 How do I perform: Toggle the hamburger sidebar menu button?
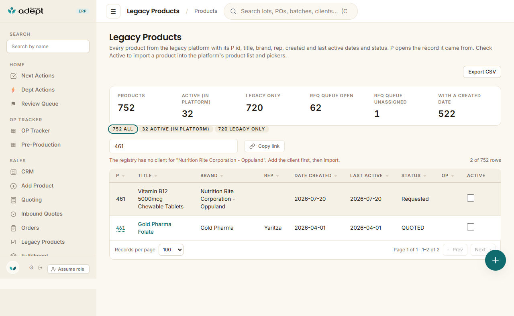113,11
